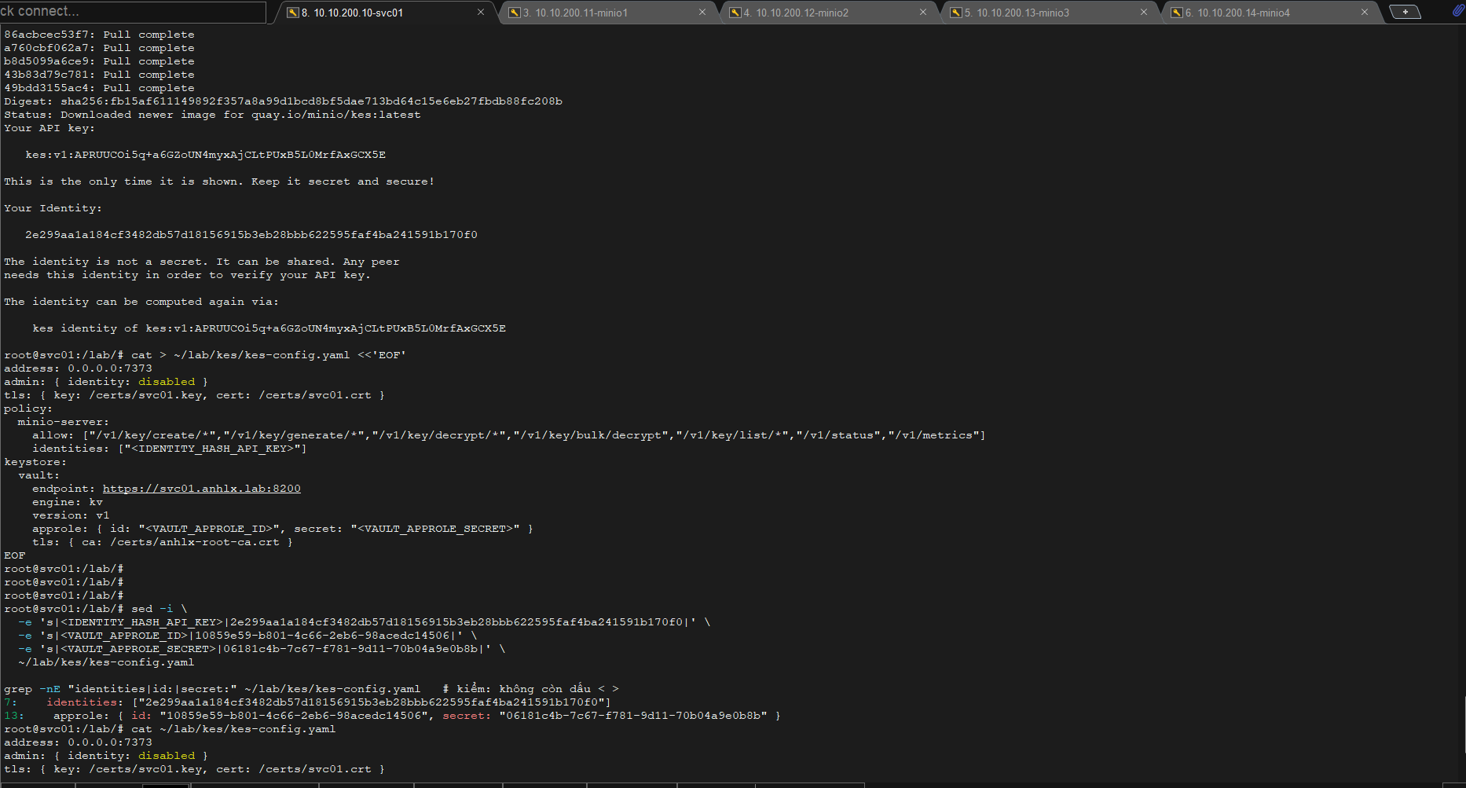
Task: Click the 'kes identity of kes:v1' line
Action: click(x=269, y=328)
